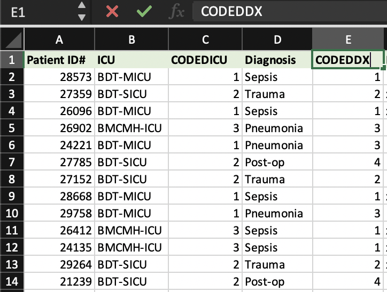Select Post-op cell in row 7
387x292 pixels.
point(277,162)
